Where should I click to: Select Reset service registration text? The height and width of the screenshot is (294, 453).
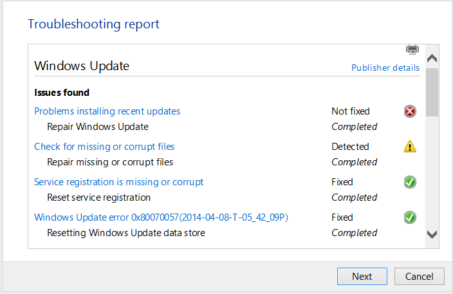tap(99, 198)
